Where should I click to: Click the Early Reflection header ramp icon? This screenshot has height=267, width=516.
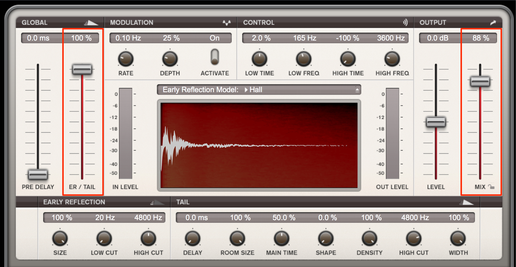tap(157, 202)
